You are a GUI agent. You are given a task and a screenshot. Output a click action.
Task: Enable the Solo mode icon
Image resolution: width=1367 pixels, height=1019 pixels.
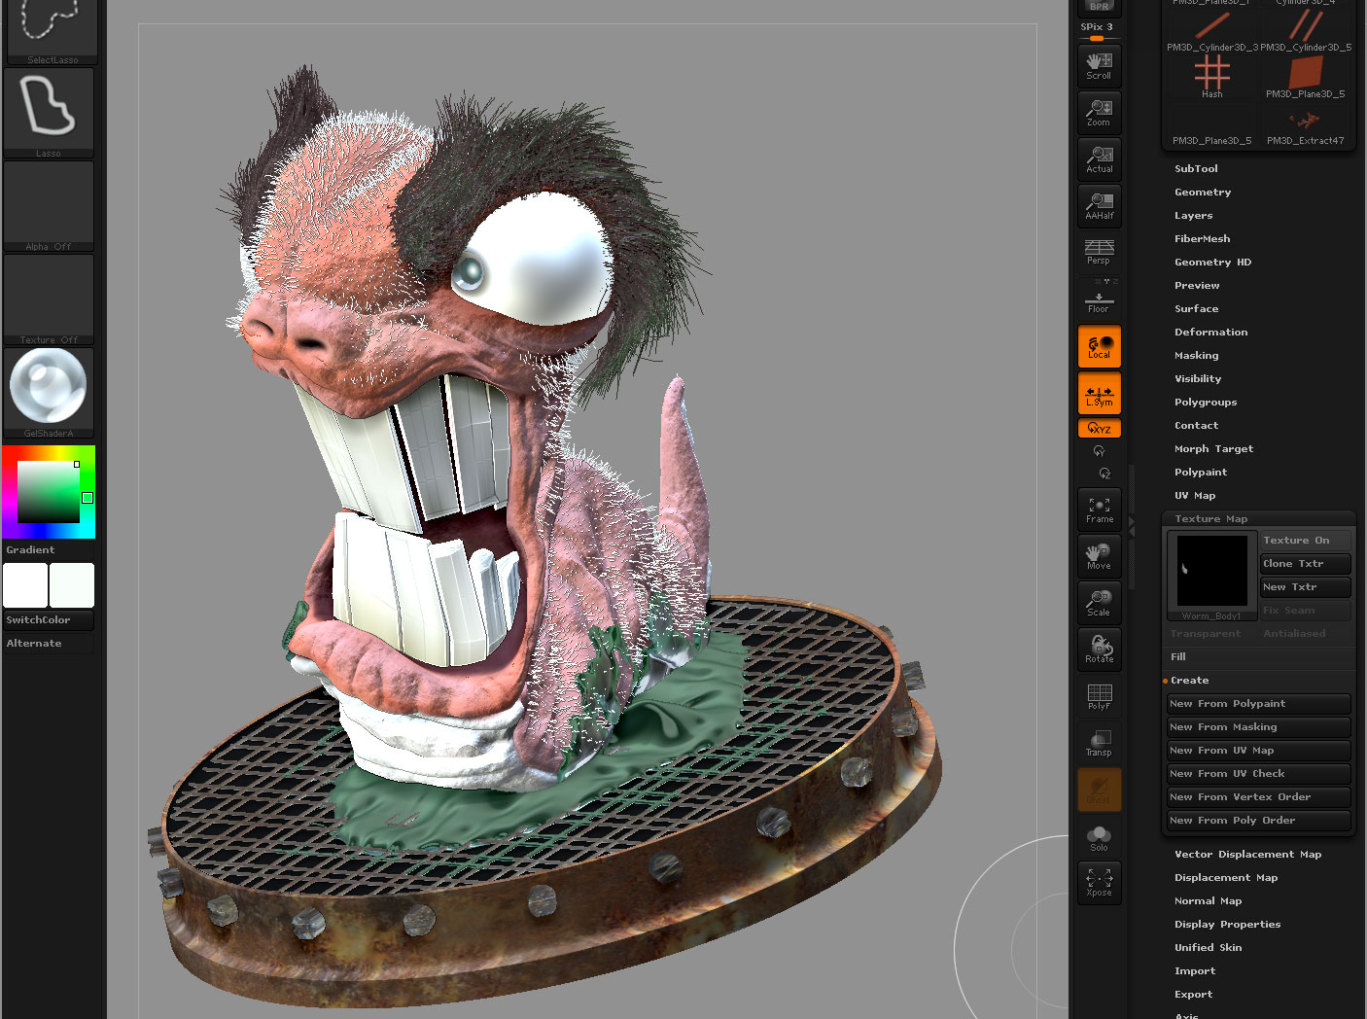pyautogui.click(x=1099, y=836)
